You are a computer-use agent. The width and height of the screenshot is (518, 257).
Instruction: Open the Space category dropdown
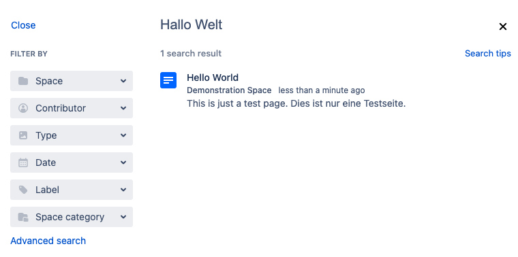click(x=72, y=217)
